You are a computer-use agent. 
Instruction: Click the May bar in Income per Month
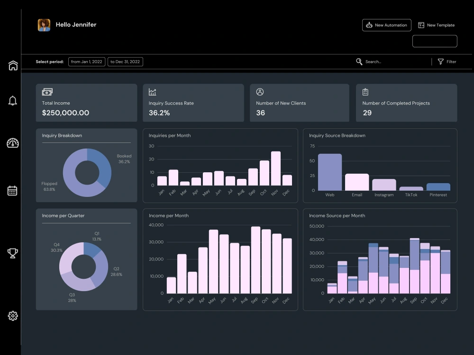click(x=213, y=261)
